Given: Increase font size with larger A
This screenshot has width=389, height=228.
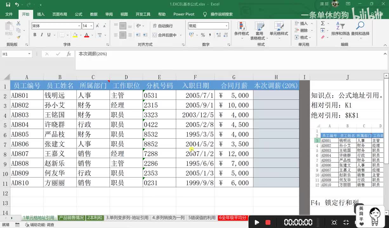Looking at the screenshot, I should (97, 26).
